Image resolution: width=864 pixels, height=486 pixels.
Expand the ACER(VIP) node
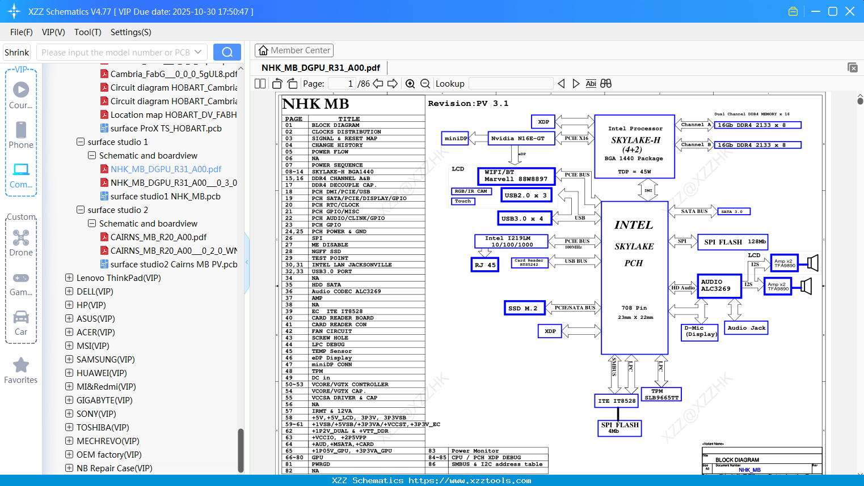pos(69,332)
